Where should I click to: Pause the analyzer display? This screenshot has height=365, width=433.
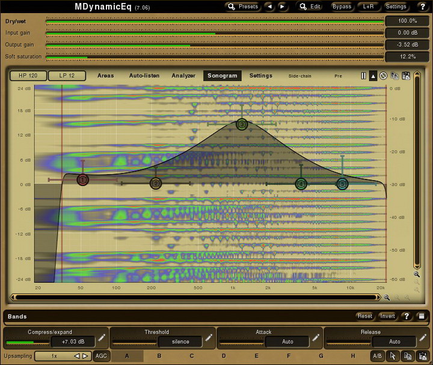click(x=363, y=76)
